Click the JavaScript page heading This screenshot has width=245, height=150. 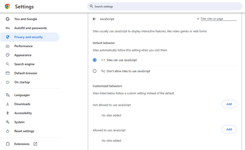107,19
